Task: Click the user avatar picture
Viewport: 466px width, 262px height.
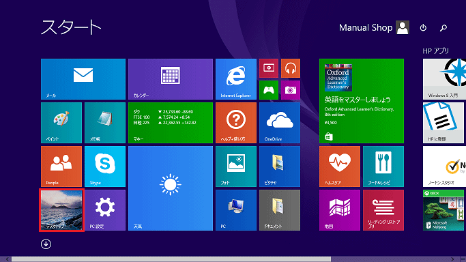Action: (403, 27)
